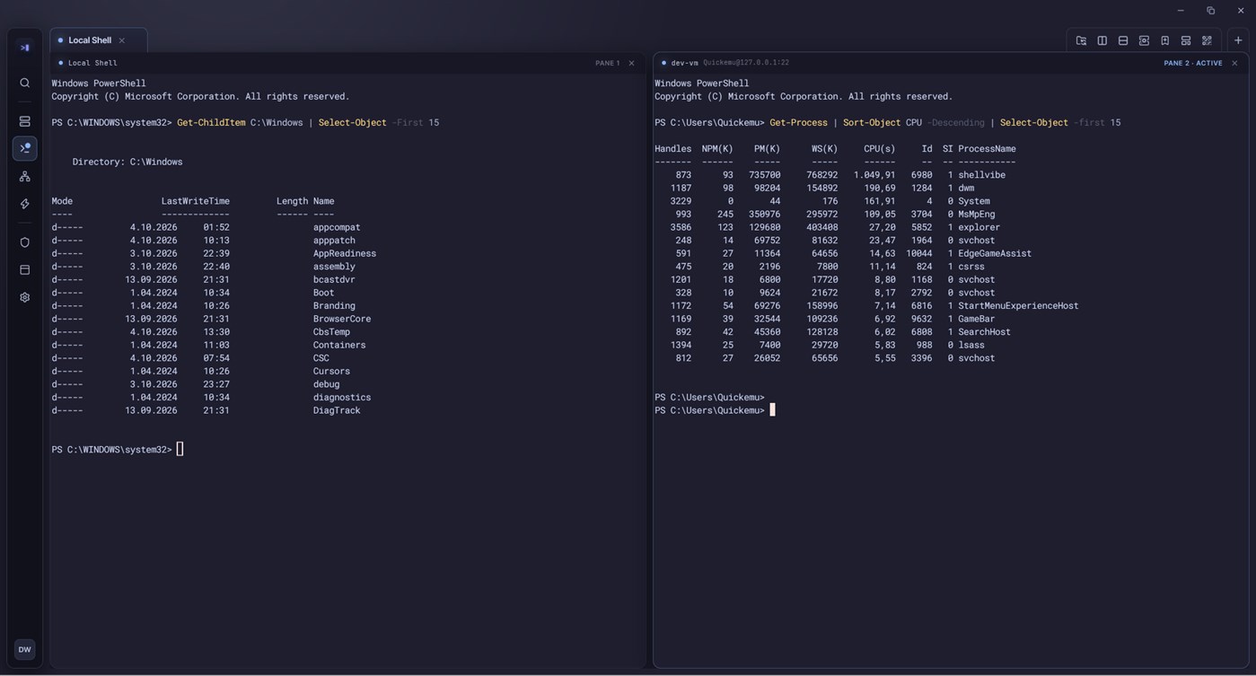Open settings gear in the sidebar
The width and height of the screenshot is (1256, 676).
point(25,297)
